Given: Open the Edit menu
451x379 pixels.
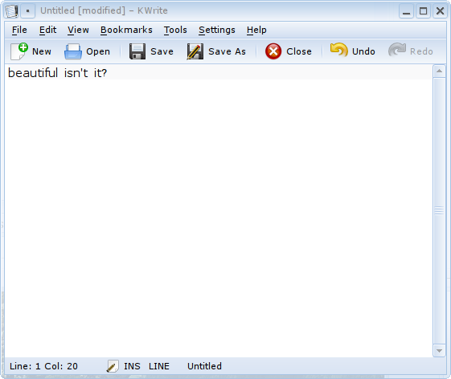Looking at the screenshot, I should coord(47,30).
